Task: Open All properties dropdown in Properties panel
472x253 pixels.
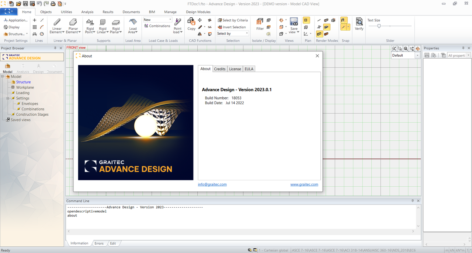Action: point(468,56)
